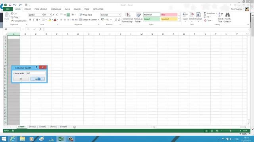Switch to the DATA tab
Screen dimensions: 254x142
tap(67, 9)
